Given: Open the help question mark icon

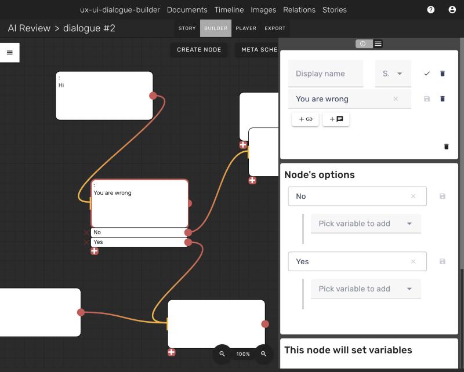Looking at the screenshot, I should pos(431,10).
